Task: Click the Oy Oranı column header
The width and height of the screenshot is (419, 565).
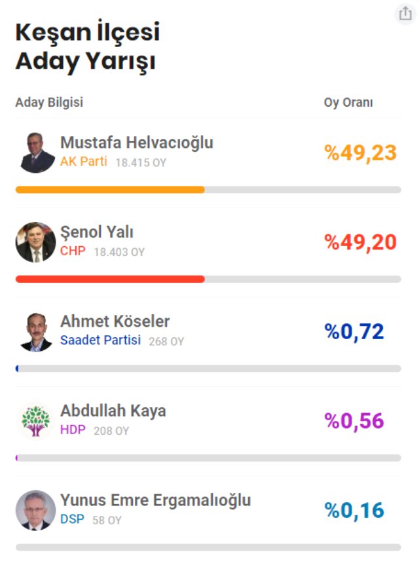Action: 348,103
